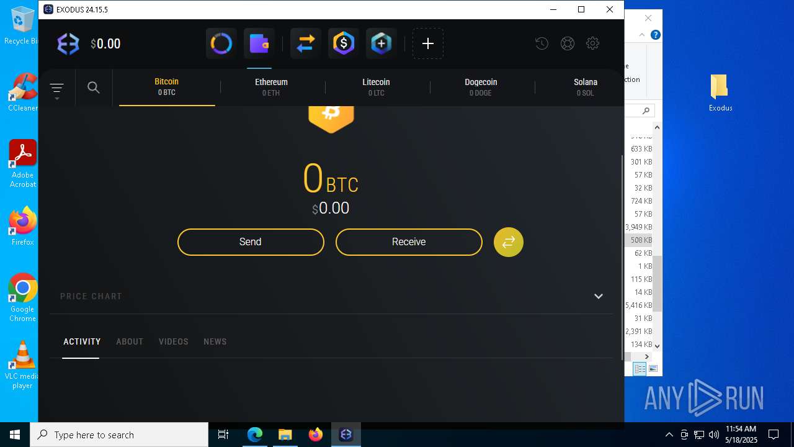Open the Adobe Acrobat desktop shortcut
Viewport: 794px width, 447px height.
(22, 164)
